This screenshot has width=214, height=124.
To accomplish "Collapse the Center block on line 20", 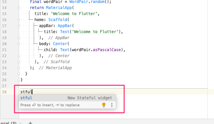I will pyautogui.click(x=19, y=44).
